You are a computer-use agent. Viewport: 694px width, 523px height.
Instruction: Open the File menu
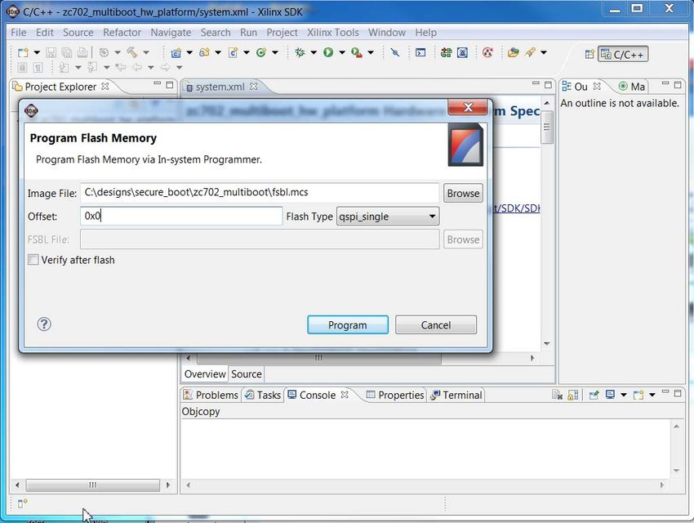pos(19,33)
